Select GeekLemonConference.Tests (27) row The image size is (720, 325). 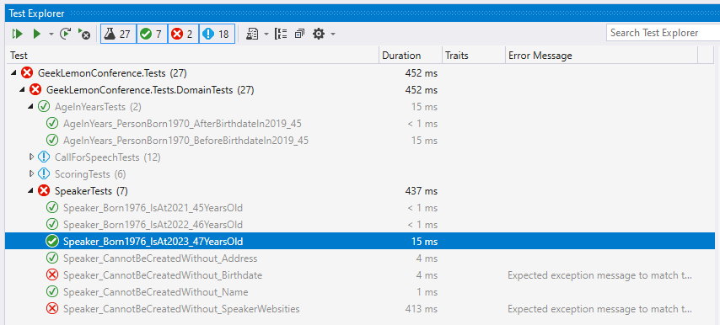click(360, 73)
